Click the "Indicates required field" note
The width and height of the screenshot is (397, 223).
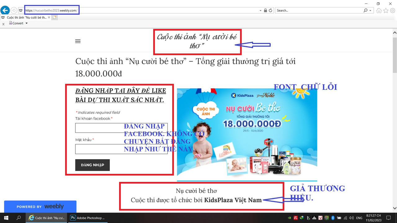coord(98,112)
